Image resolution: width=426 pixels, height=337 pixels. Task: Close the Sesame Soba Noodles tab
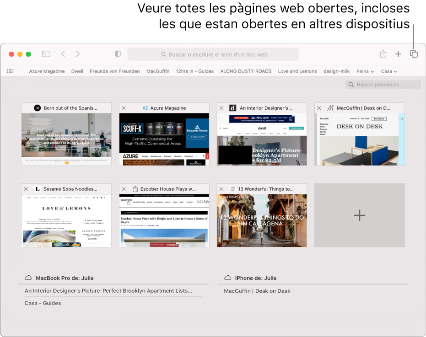pyautogui.click(x=26, y=189)
